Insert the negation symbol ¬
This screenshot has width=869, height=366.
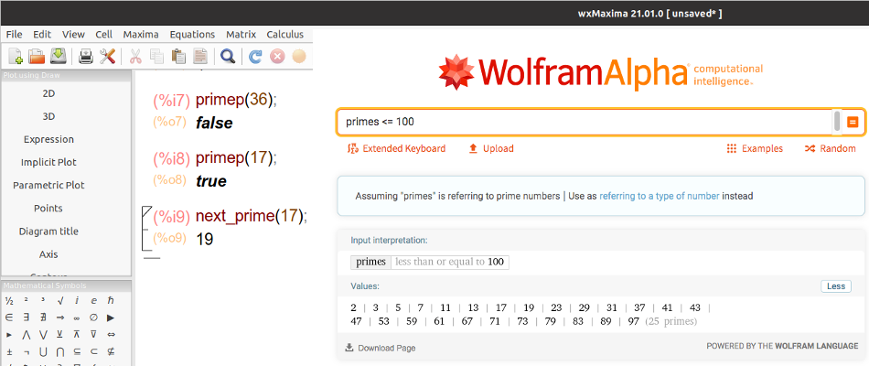[x=26, y=351]
